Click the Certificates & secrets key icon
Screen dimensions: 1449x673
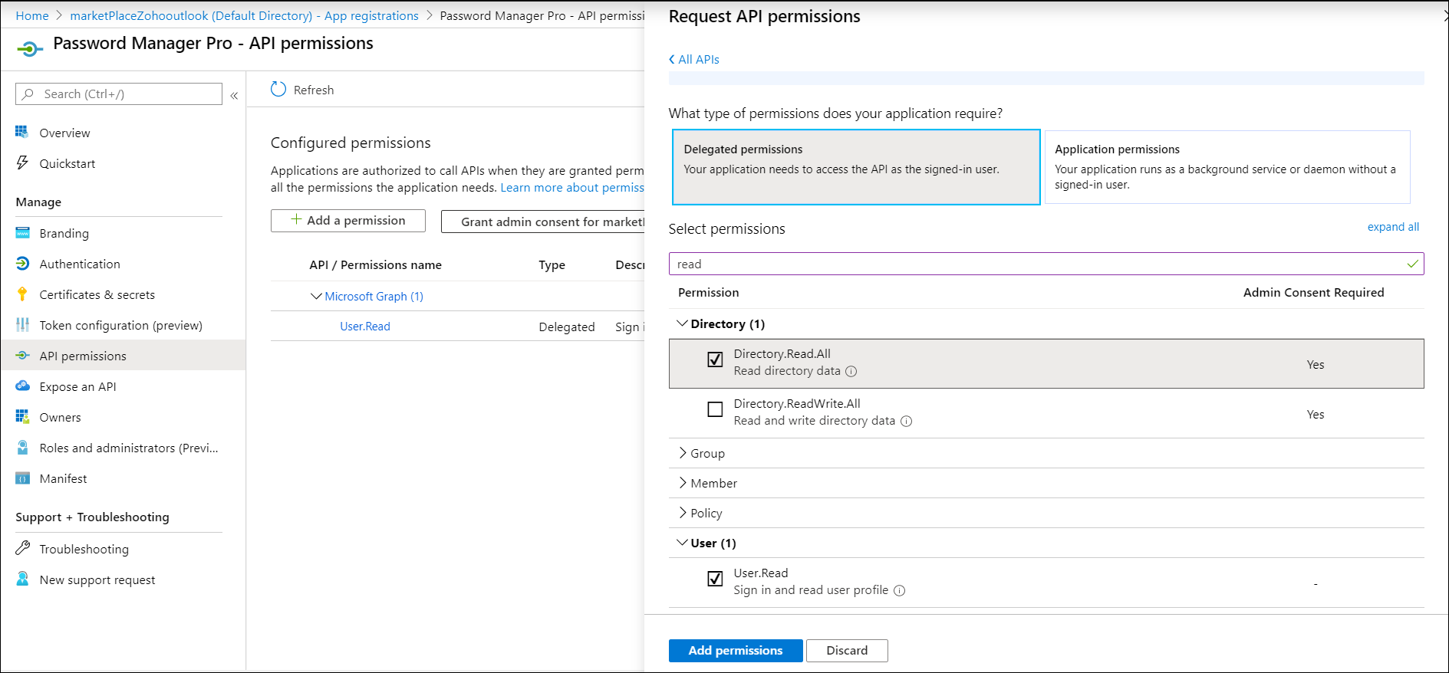point(22,294)
